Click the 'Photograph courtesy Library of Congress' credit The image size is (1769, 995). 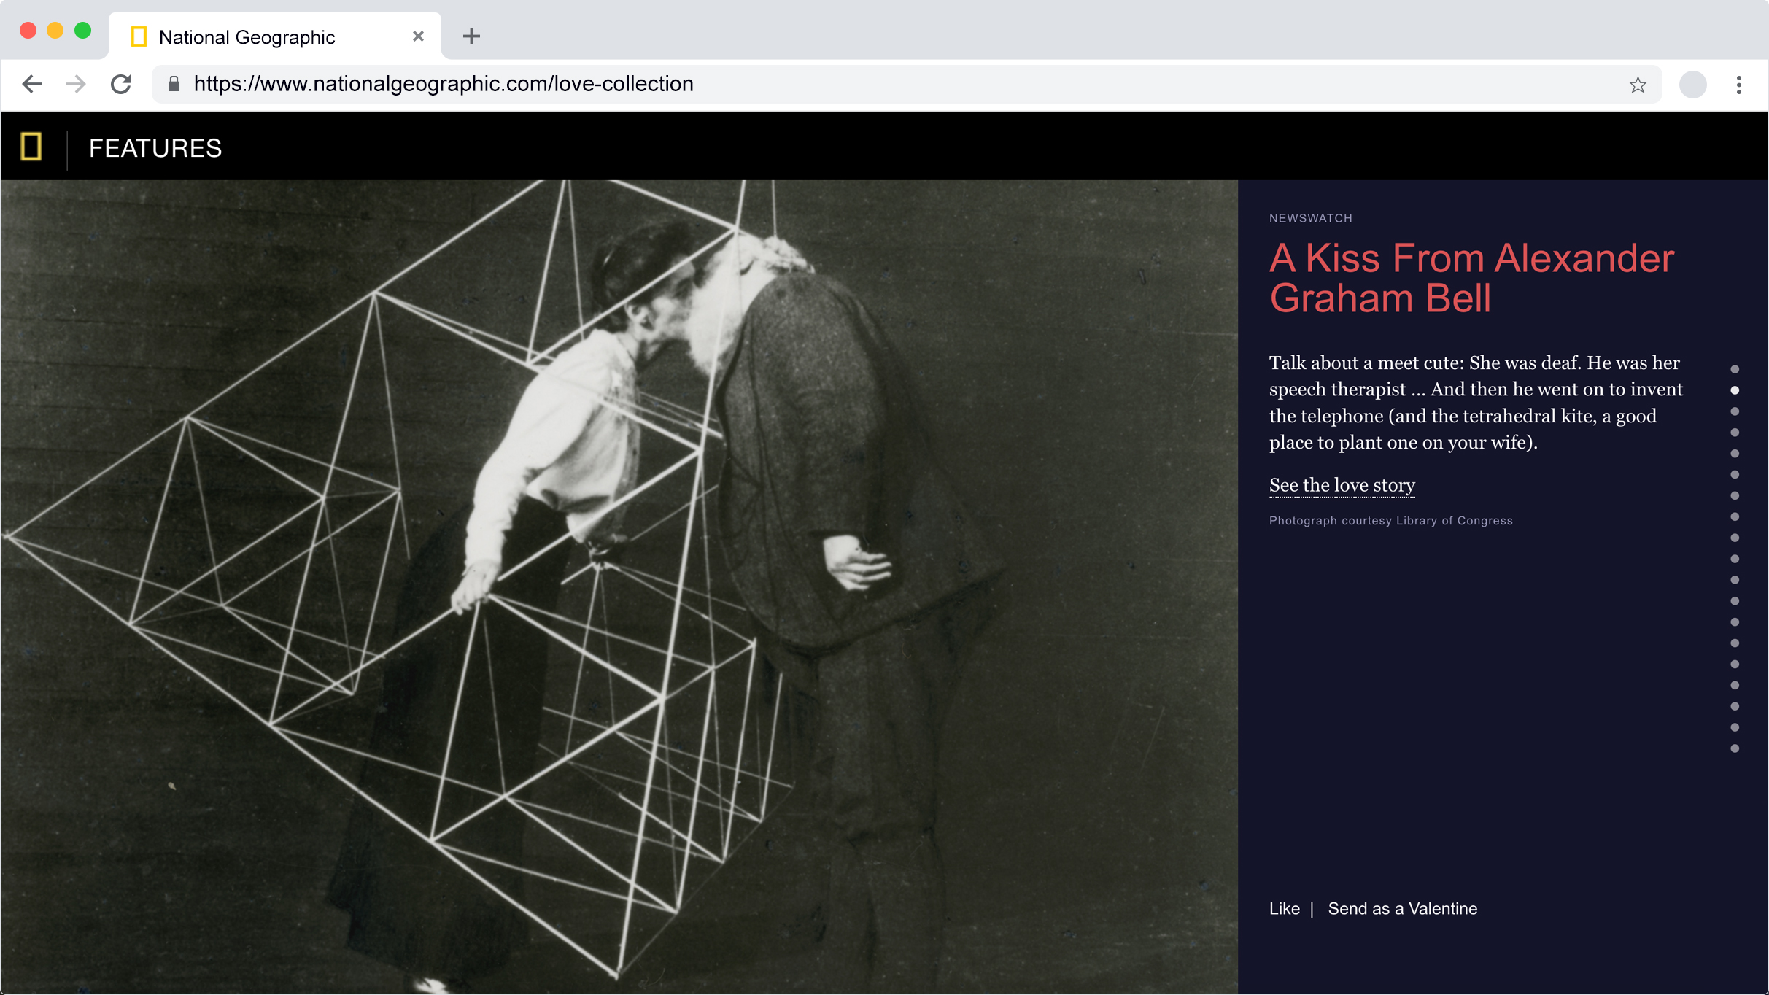pyautogui.click(x=1390, y=520)
